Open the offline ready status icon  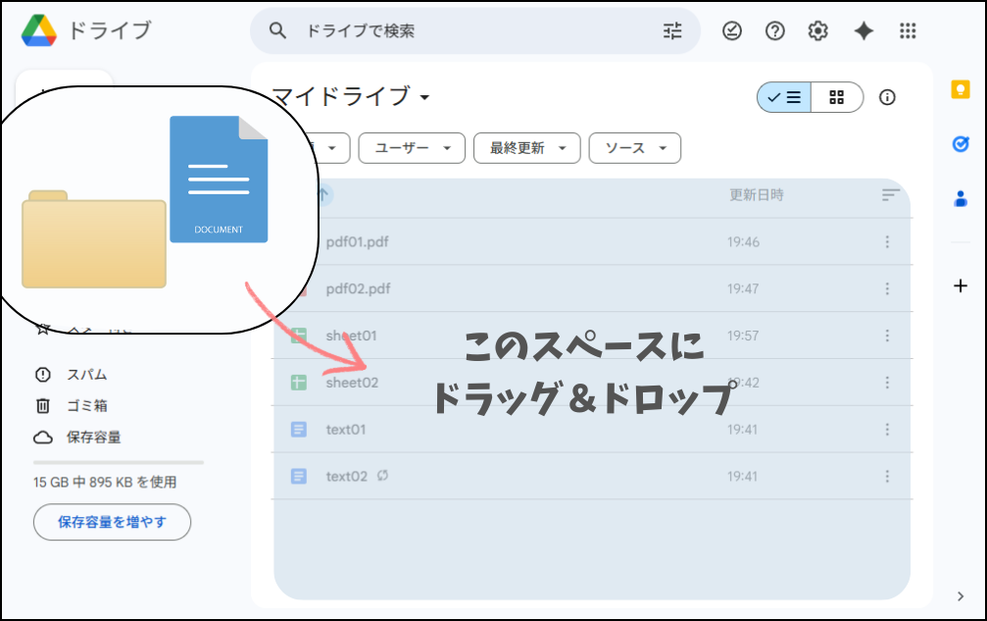731,30
